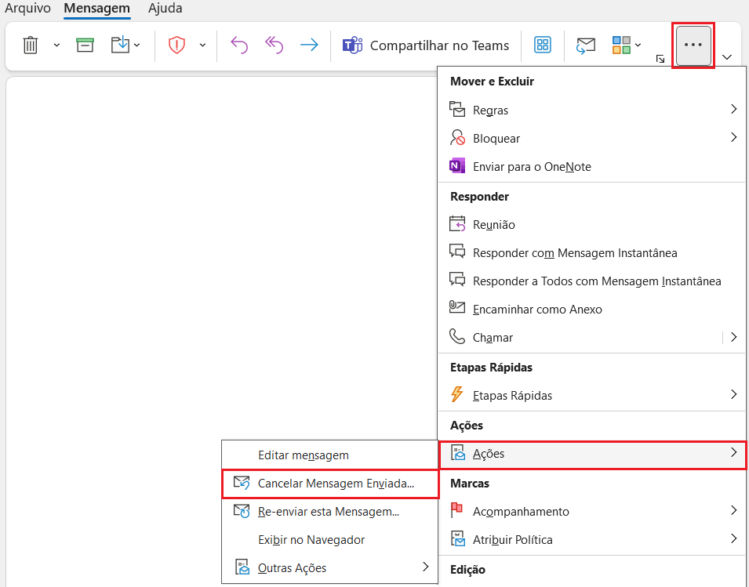
Task: Choose Enviar para o OneNote
Action: [x=592, y=167]
